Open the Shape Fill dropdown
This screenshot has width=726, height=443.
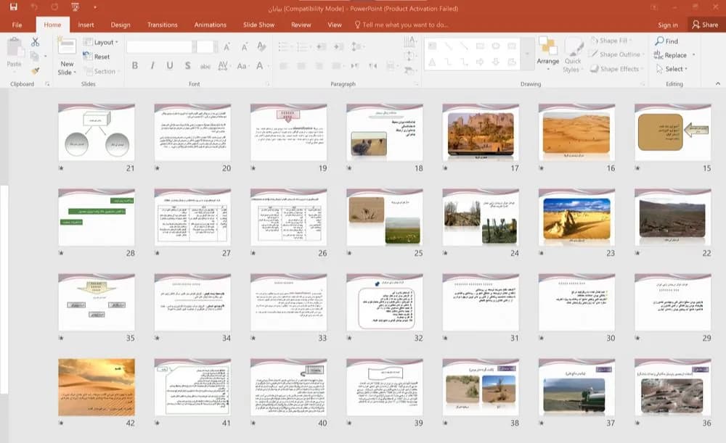click(611, 41)
